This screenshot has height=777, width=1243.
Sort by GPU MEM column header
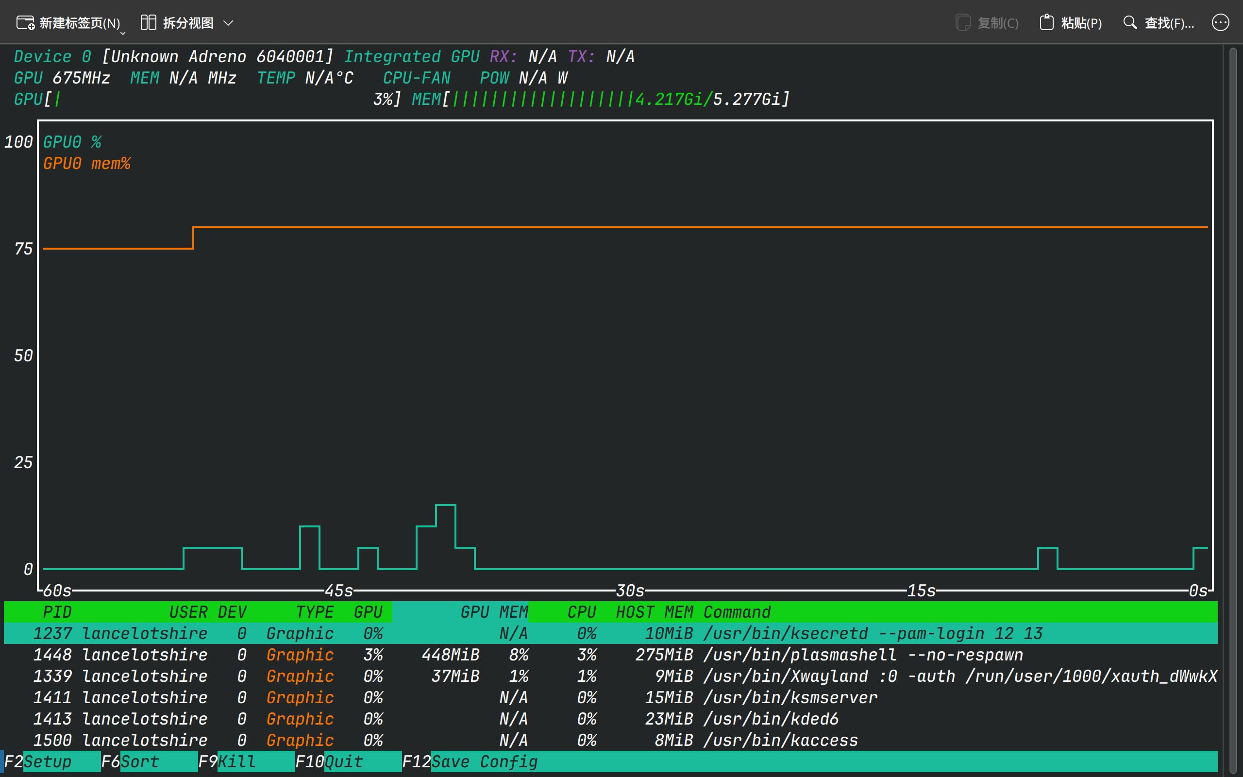tap(493, 612)
